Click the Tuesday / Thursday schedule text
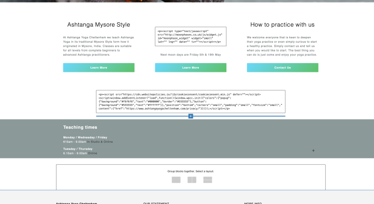This screenshot has height=204, width=374. tap(77, 149)
